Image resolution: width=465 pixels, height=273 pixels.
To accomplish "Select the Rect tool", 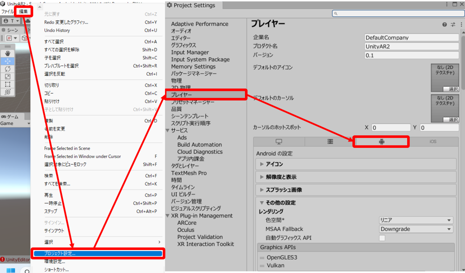I will coord(8,84).
